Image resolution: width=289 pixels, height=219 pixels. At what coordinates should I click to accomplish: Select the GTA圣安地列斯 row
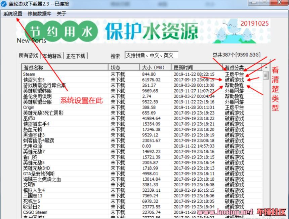[x=142, y=174]
